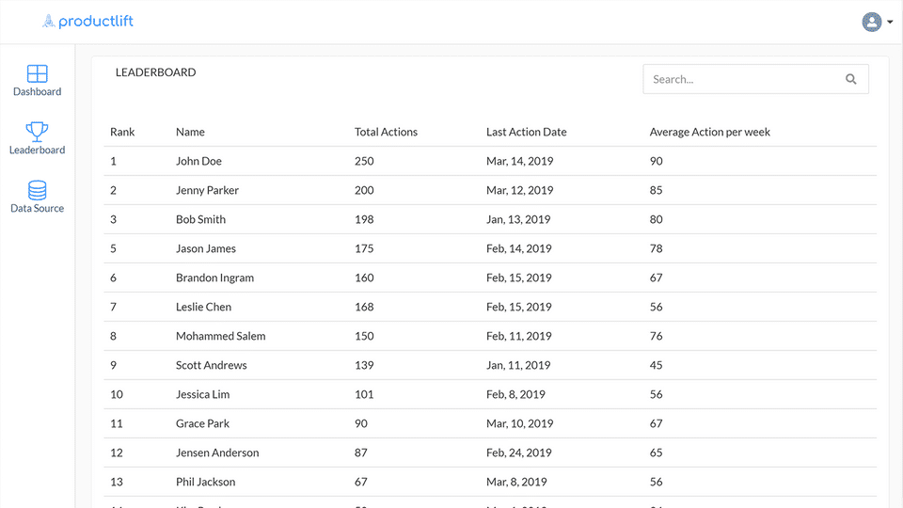The width and height of the screenshot is (903, 508).
Task: Click Grace Park's total actions 90
Action: [361, 424]
